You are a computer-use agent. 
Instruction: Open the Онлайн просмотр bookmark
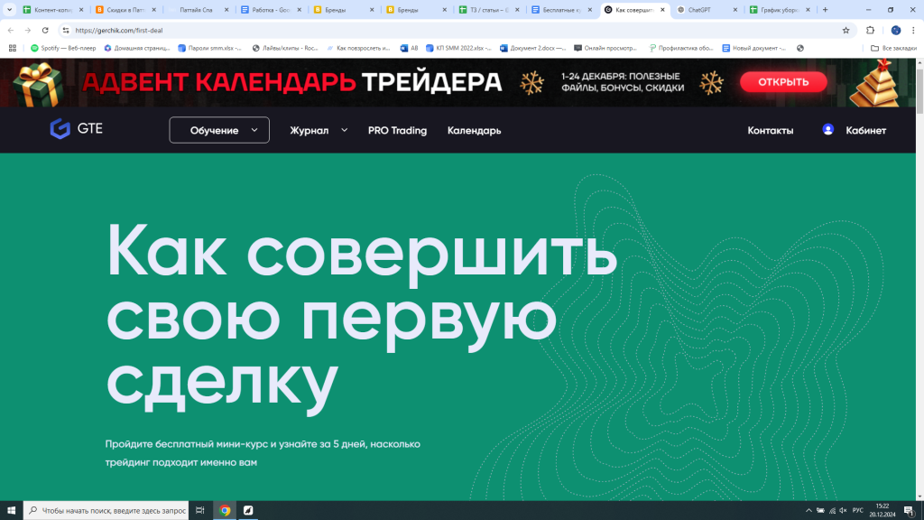605,49
